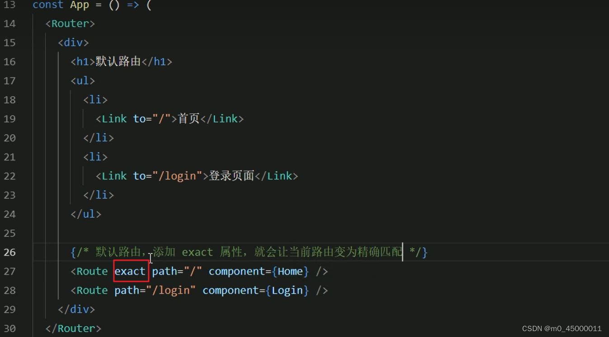Click the 'const' keyword
609x337 pixels.
[x=48, y=5]
